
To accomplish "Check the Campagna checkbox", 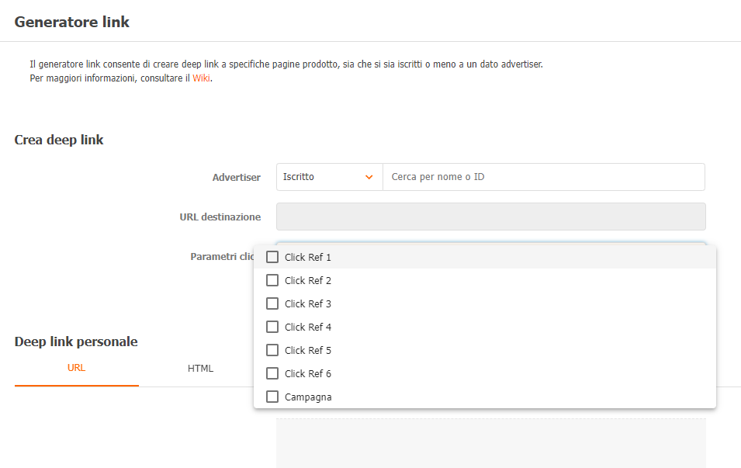I will click(x=272, y=397).
